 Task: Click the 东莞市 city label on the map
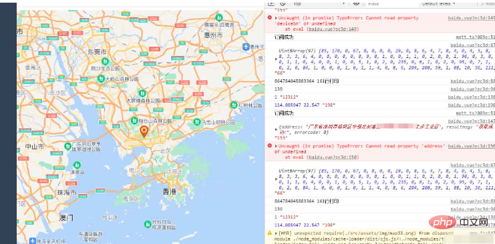point(98,52)
